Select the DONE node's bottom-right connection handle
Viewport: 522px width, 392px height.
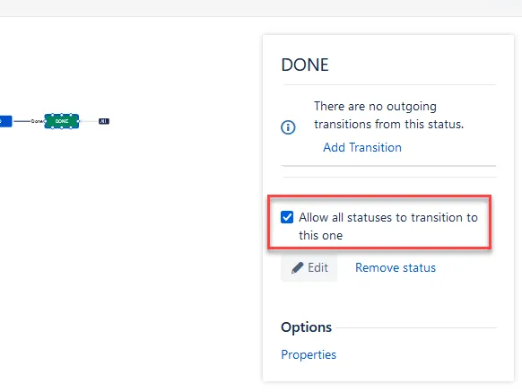[71, 127]
